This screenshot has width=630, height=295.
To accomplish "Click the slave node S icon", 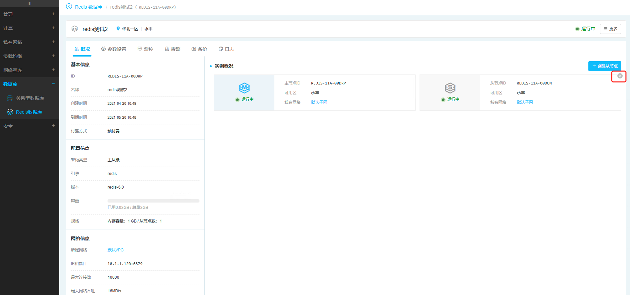I will coord(450,88).
